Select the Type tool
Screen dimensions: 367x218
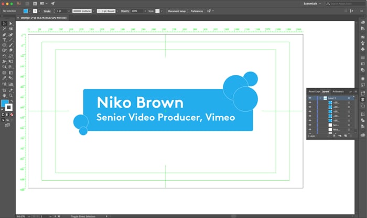[x=4, y=40]
